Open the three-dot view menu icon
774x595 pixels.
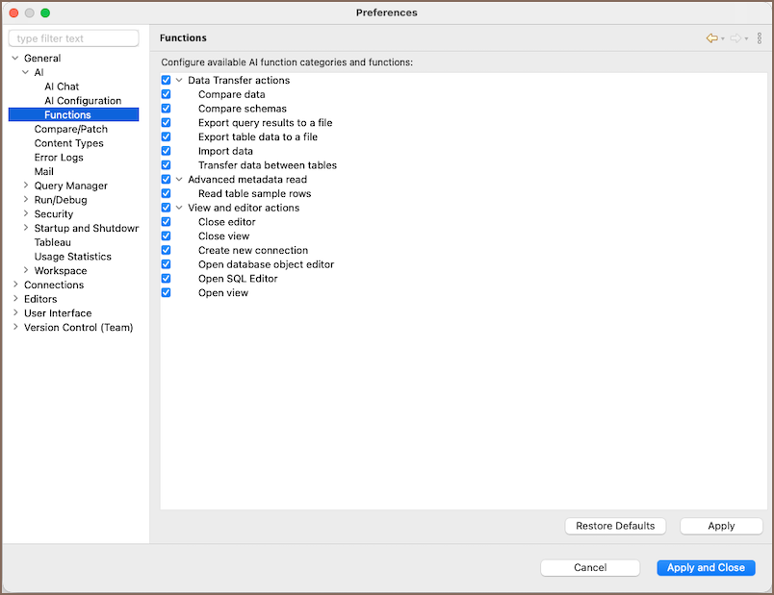[x=760, y=38]
